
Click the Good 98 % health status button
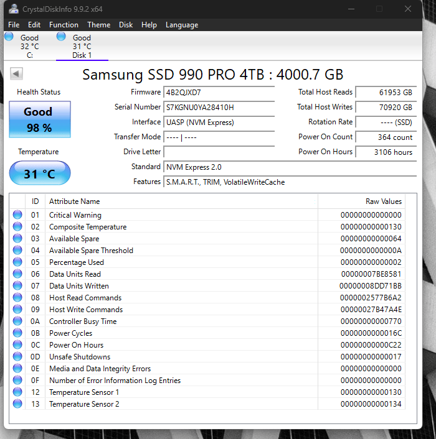coord(40,119)
